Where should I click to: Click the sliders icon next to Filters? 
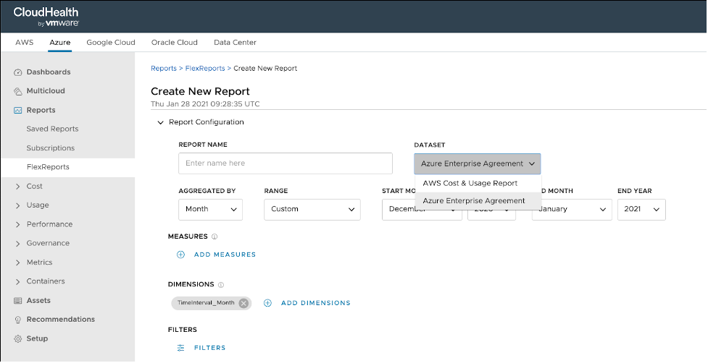(x=180, y=348)
